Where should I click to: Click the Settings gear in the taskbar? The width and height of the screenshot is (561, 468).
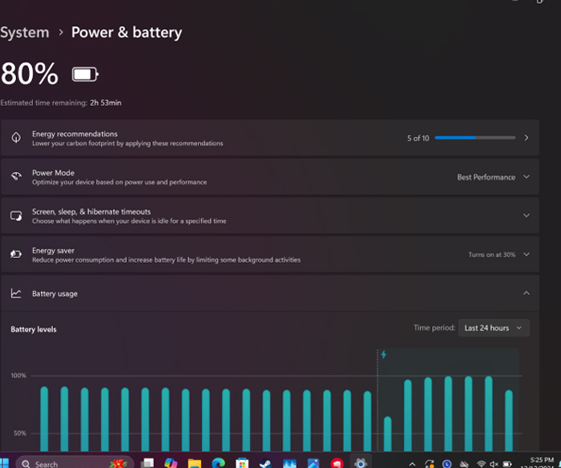click(x=361, y=463)
